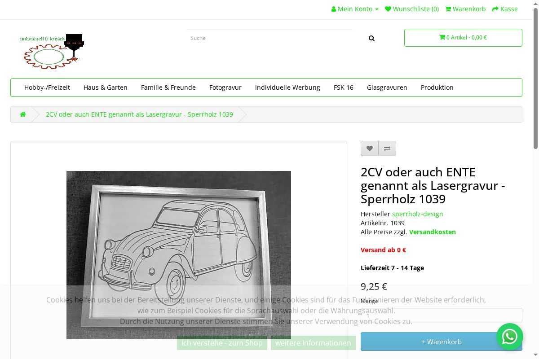Viewport: 539px width, 359px height.
Task: Click the sperrholz-design manufacturer link
Action: [417, 214]
